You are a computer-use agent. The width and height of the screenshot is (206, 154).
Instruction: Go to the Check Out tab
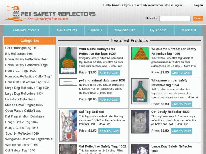pyautogui.click(x=188, y=30)
